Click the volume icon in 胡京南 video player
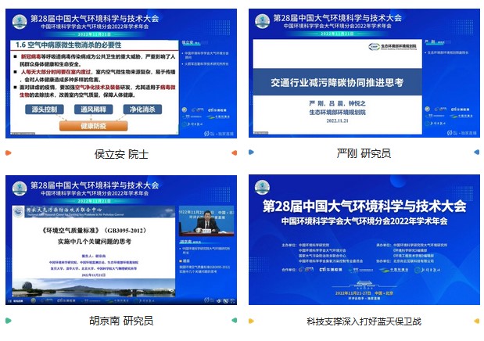484x341 pixels. click(x=218, y=301)
